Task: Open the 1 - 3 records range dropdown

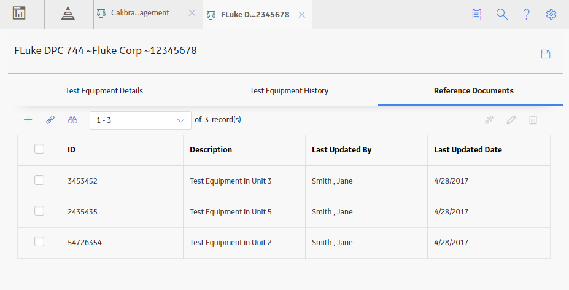Action: point(141,120)
